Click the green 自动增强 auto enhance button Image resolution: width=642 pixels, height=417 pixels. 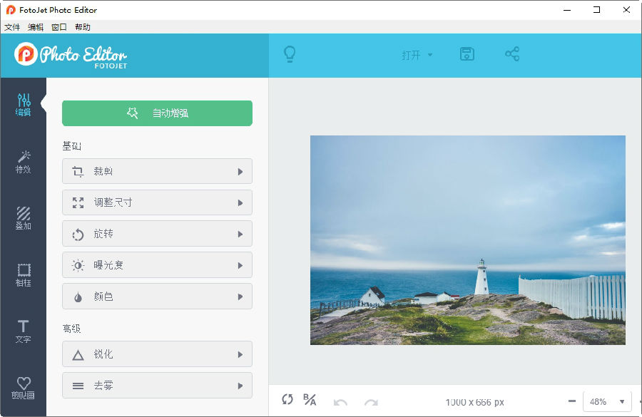point(157,113)
